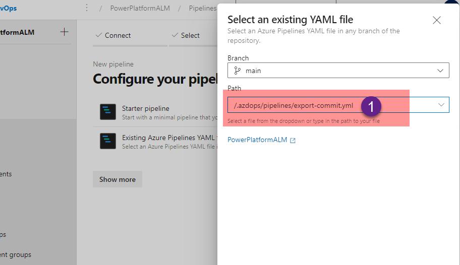This screenshot has width=460, height=265.
Task: Click the Existing Azure Pipelines YAML icon
Action: 108,141
